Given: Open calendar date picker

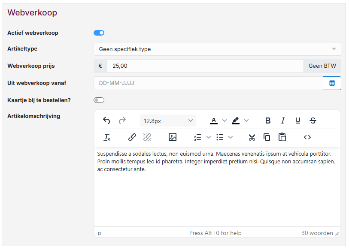Looking at the screenshot, I should 332,83.
